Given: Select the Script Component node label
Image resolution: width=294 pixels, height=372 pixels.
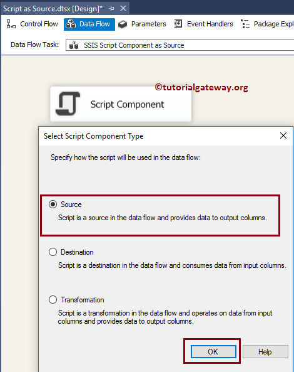Looking at the screenshot, I should 127,104.
